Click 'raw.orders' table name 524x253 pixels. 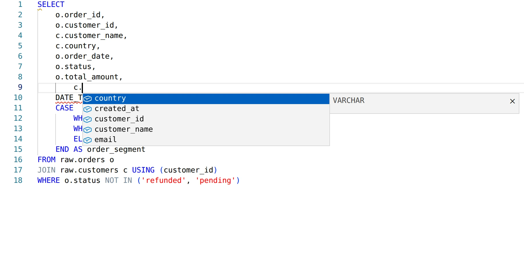pos(83,160)
